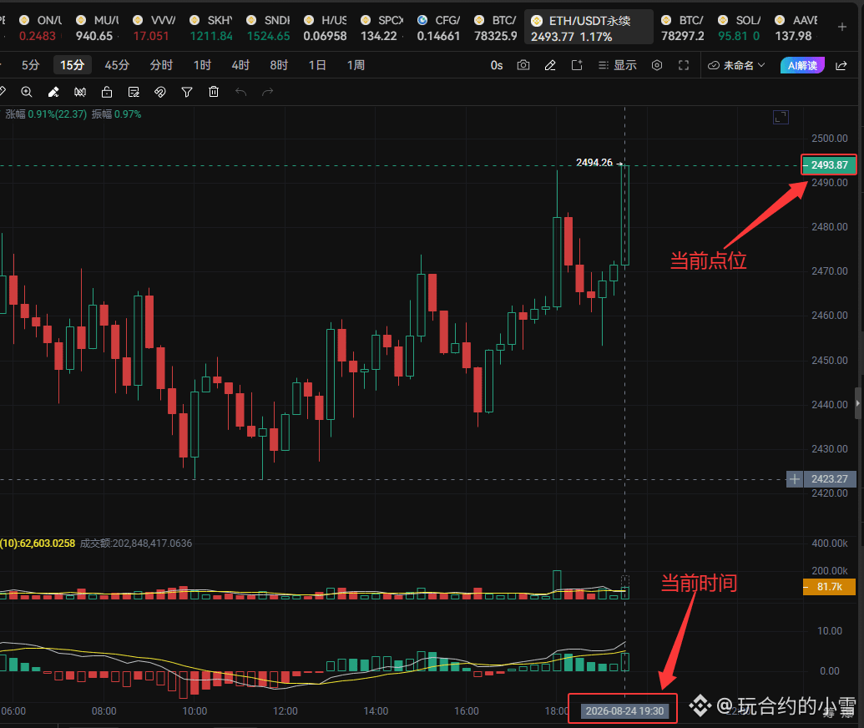This screenshot has width=864, height=728.
Task: Select the 45分 timeframe
Action: (117, 65)
